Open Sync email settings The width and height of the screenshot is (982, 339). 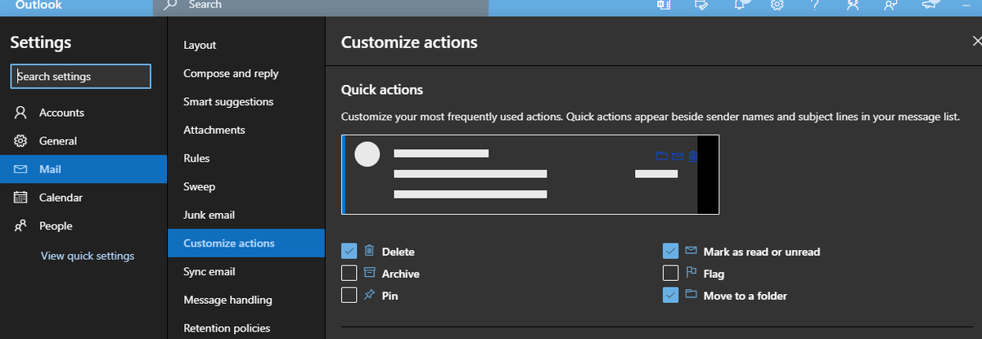[x=246, y=272]
